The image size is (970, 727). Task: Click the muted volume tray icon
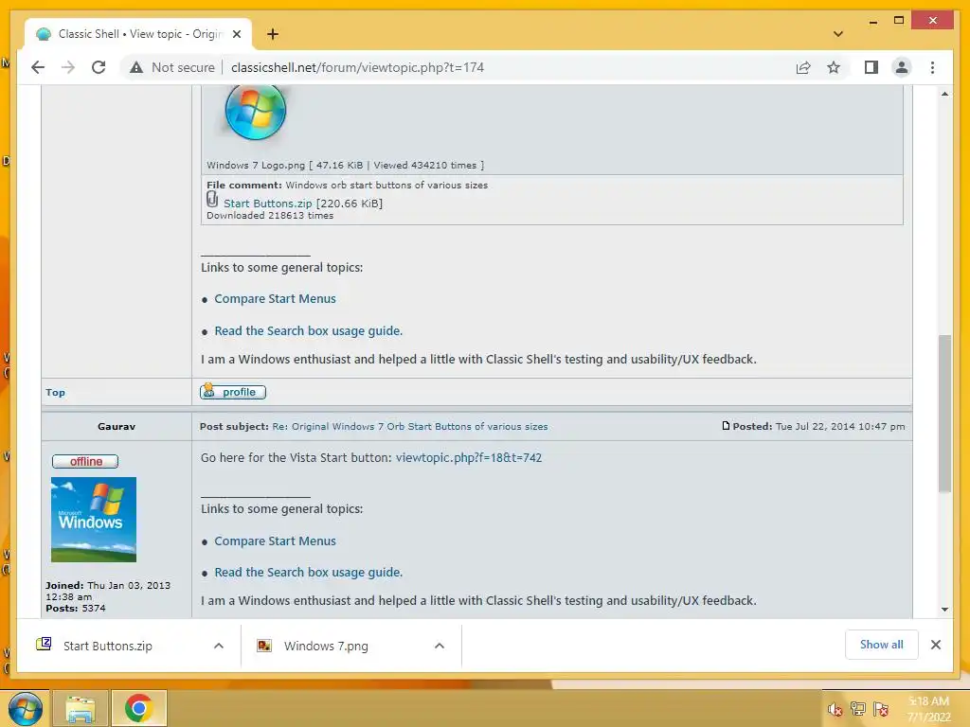tap(835, 709)
